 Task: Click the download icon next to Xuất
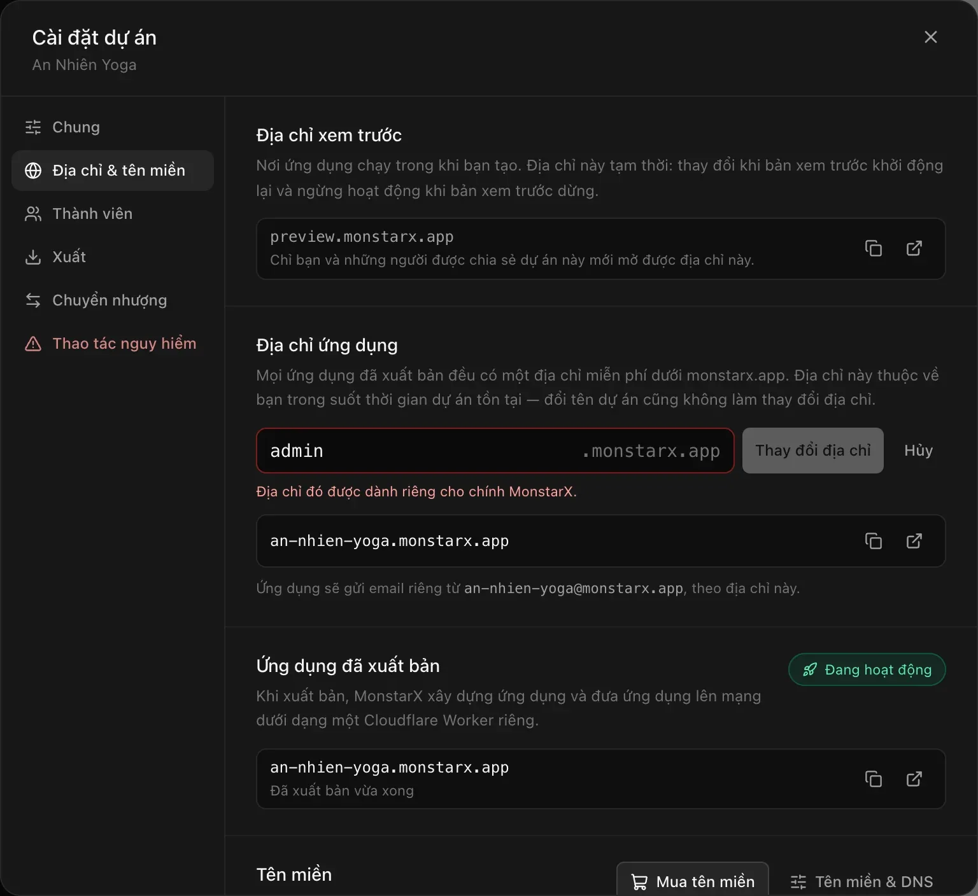33,257
